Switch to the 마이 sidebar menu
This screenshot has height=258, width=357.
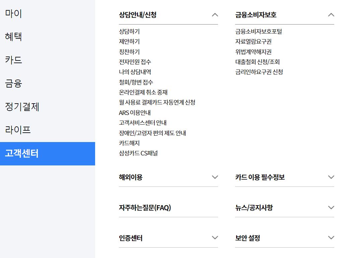point(13,13)
